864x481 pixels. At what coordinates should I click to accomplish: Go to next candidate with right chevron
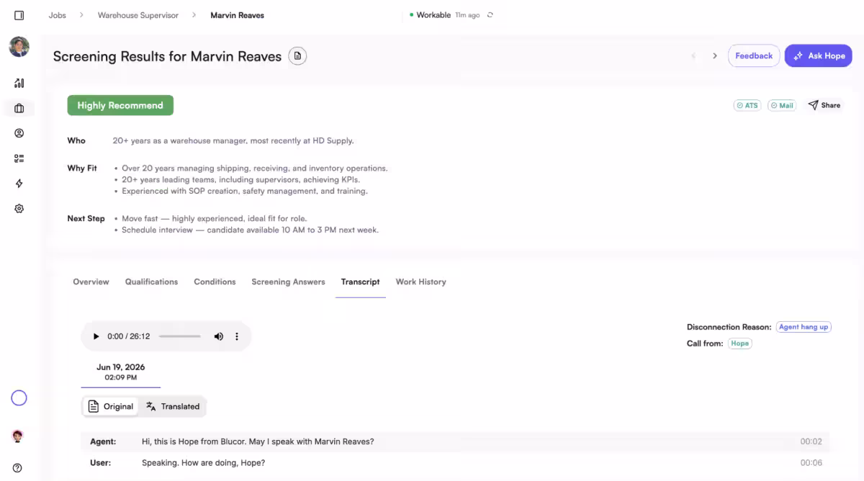[715, 56]
